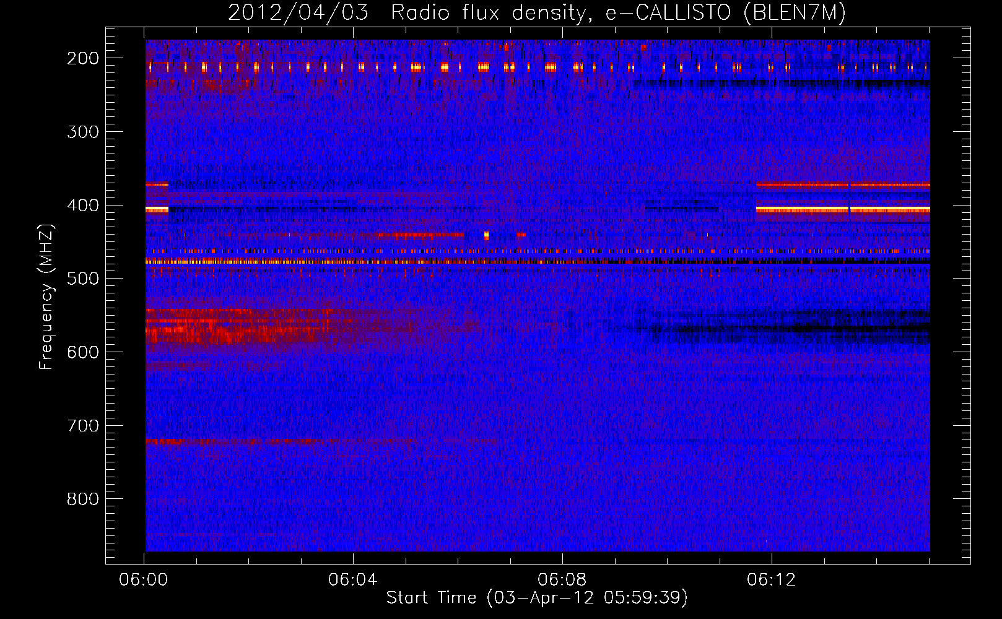The height and width of the screenshot is (619, 1002).
Task: Select the '700' frequency axis label
Action: (83, 426)
